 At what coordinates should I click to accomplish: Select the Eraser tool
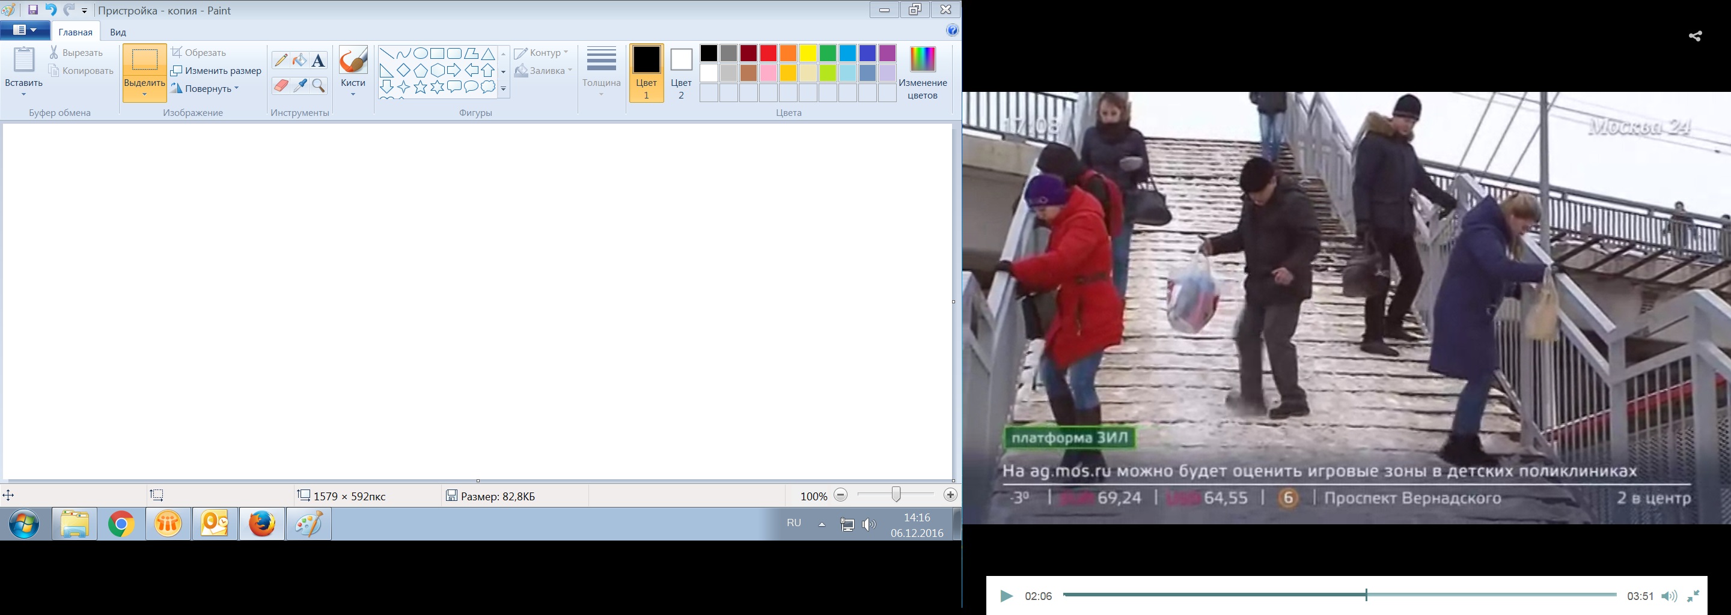(280, 86)
